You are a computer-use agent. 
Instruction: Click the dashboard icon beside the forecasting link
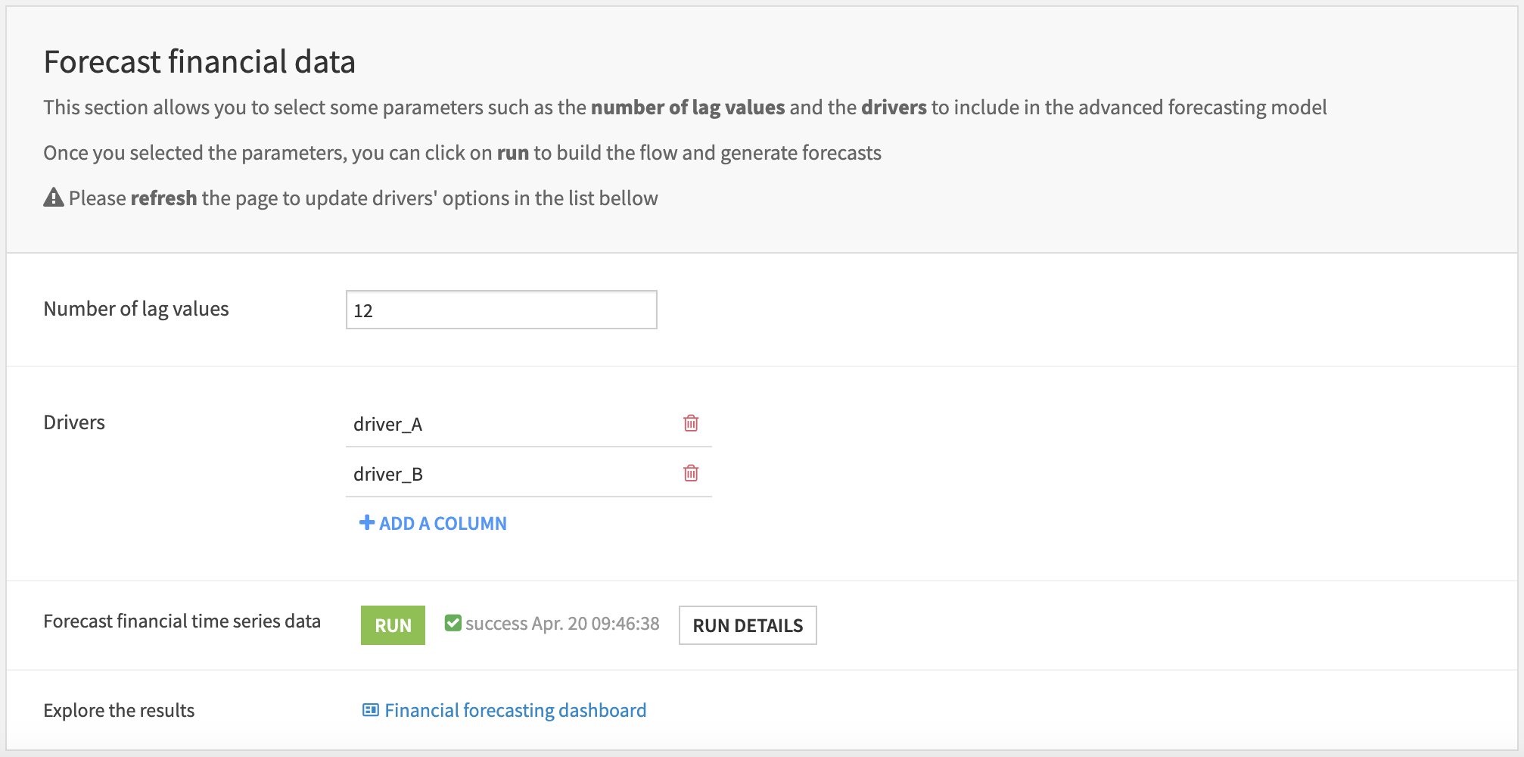coord(371,710)
